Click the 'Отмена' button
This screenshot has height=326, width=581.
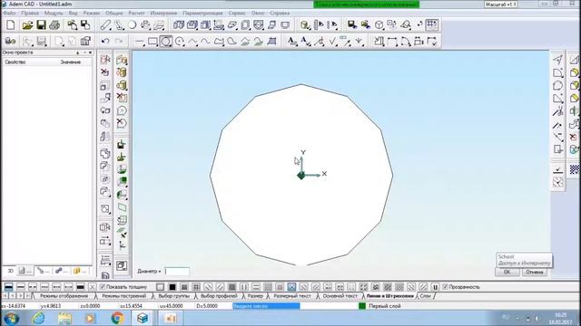(x=535, y=272)
